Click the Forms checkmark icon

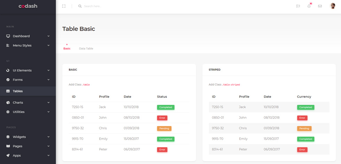point(8,80)
